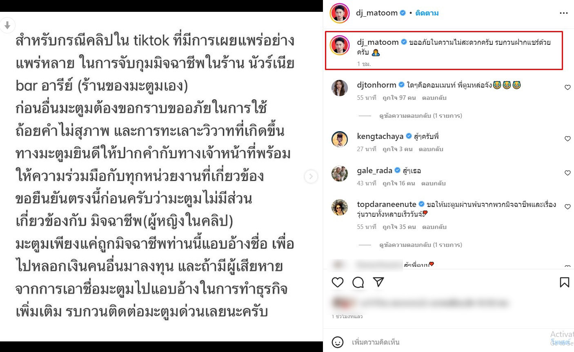Open topdaraneenute's profile picture

click(x=340, y=207)
